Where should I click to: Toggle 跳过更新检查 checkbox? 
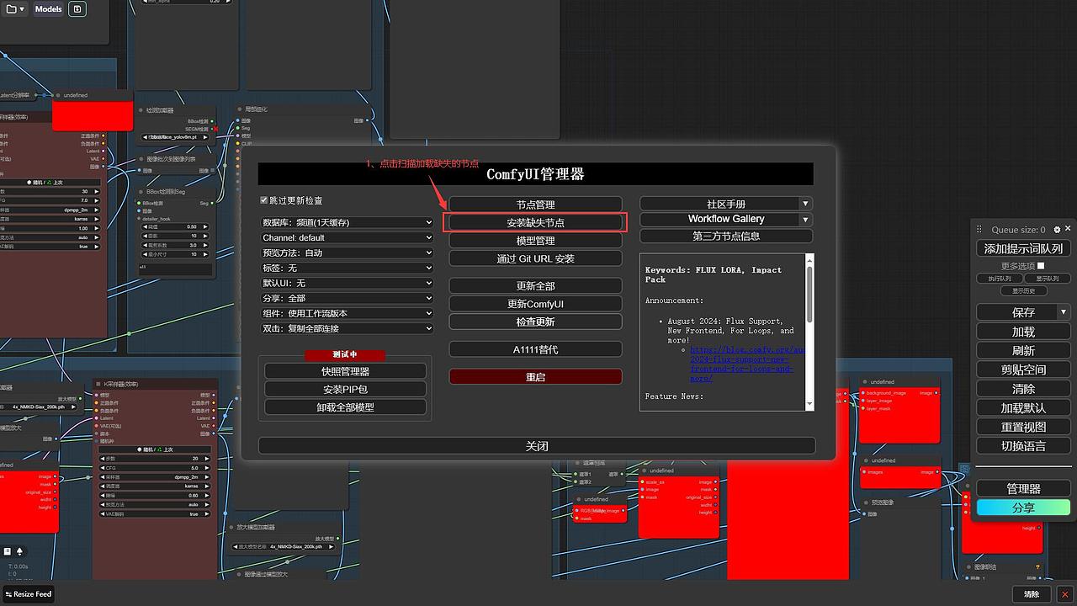point(264,201)
